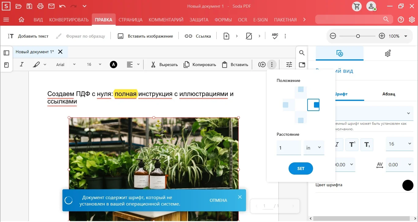Viewport: 418px width, 222px height.
Task: Open the ВИД ribbon tab
Action: 38,20
